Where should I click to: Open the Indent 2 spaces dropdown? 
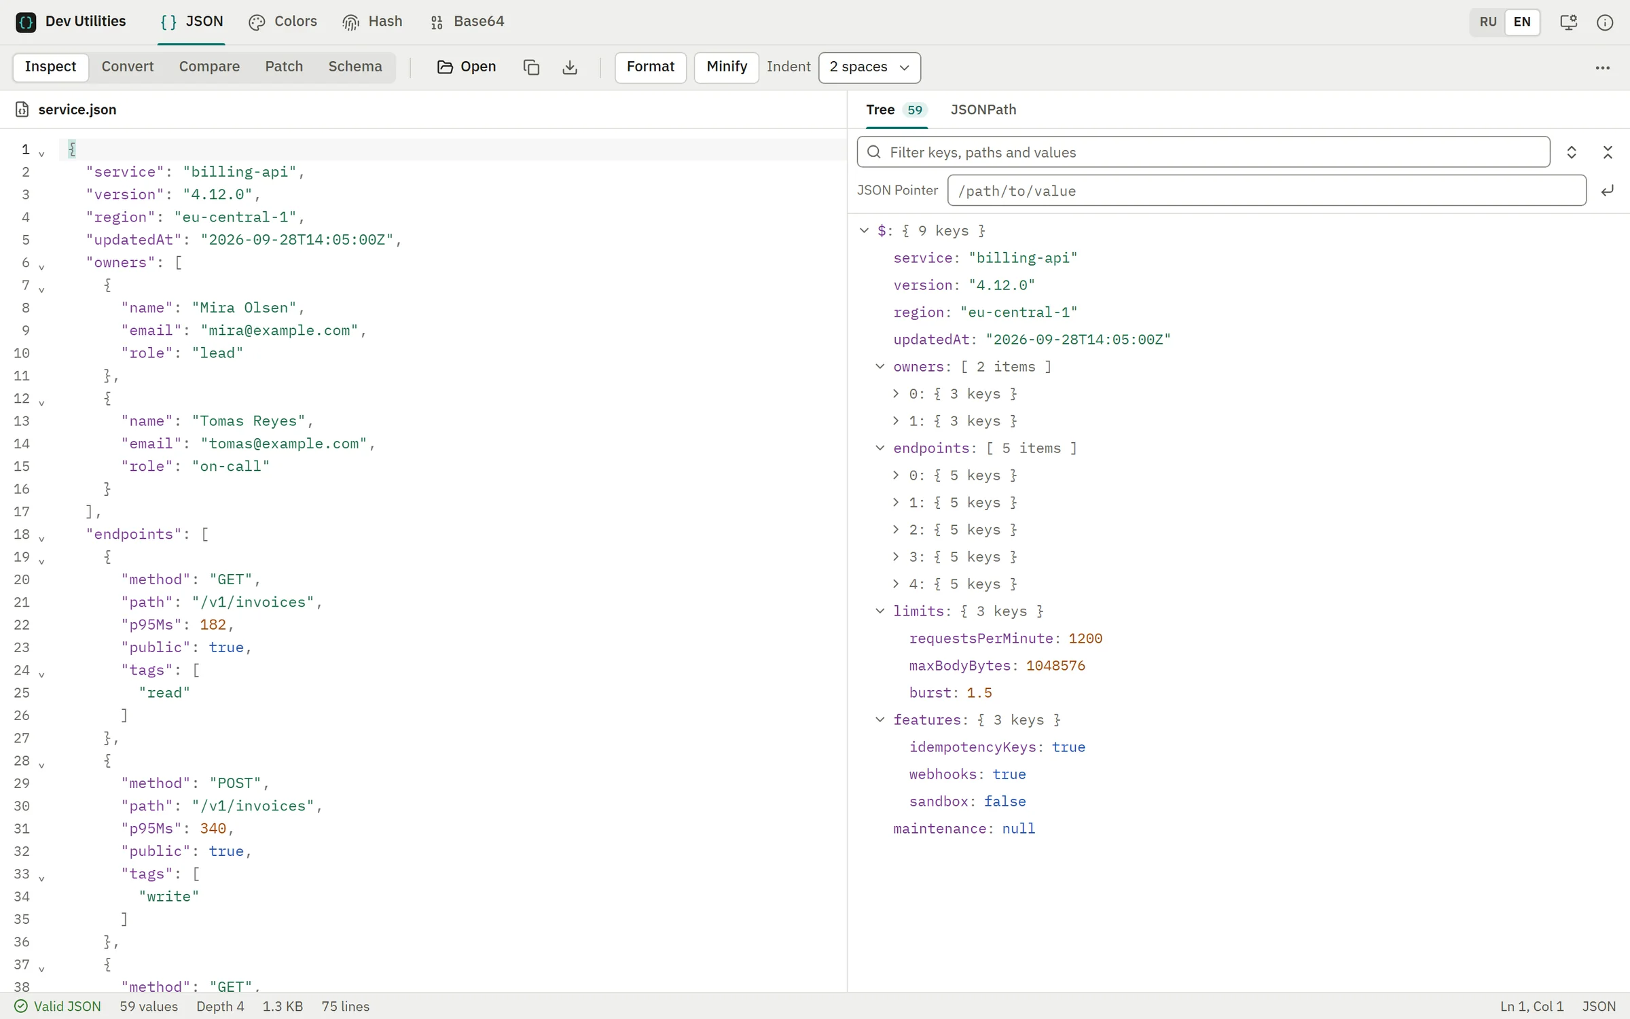(869, 67)
